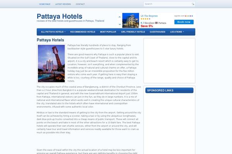Click the Sponsored Links header
This screenshot has height=154, width=232.
(x=169, y=90)
